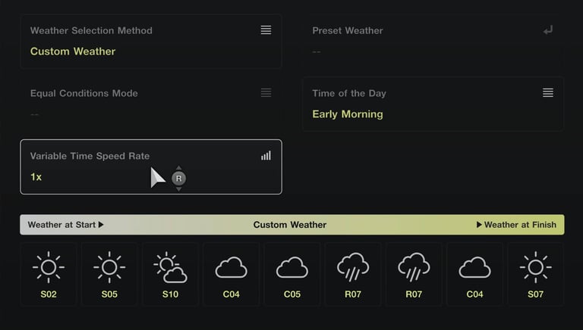583x330 pixels.
Task: Choose the first R07 rain slot
Action: coord(353,274)
